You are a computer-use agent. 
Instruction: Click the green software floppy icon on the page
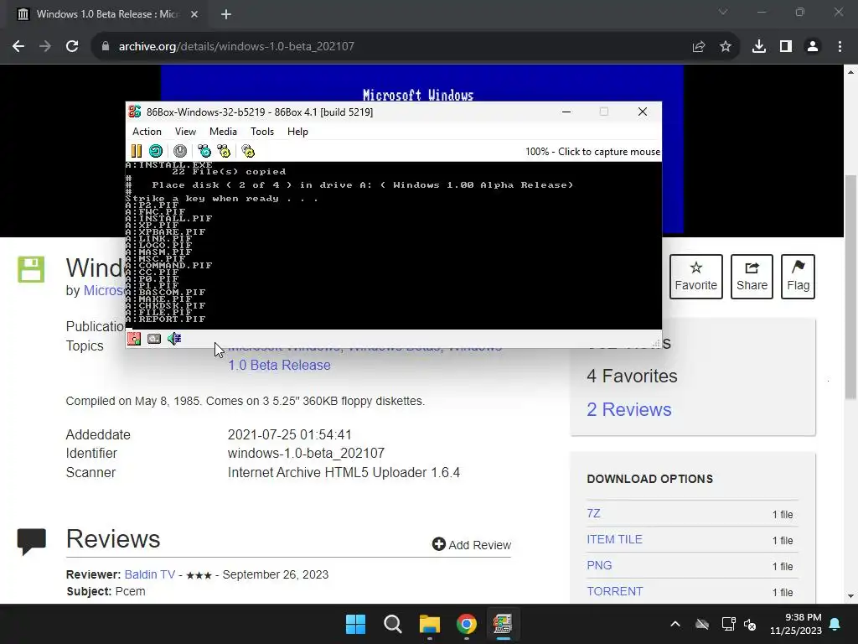coord(31,269)
